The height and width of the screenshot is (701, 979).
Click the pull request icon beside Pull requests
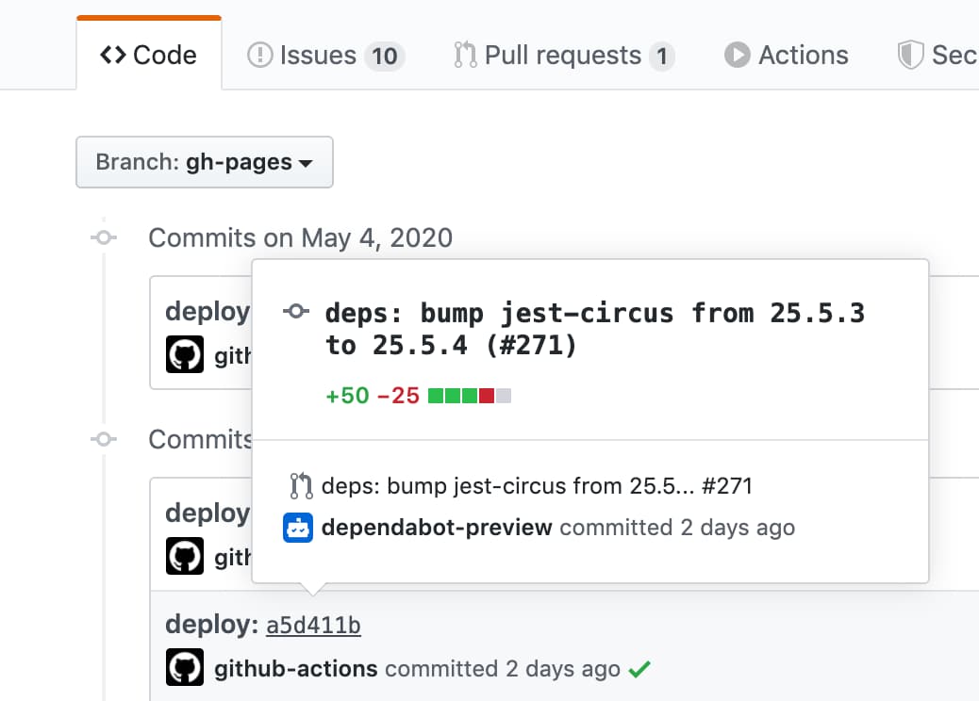[x=465, y=55]
